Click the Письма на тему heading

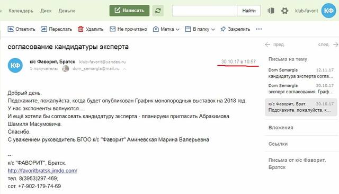click(288, 59)
